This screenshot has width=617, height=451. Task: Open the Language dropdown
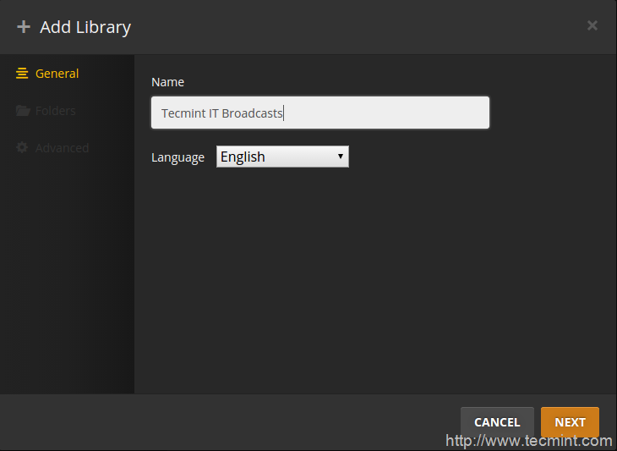click(282, 157)
